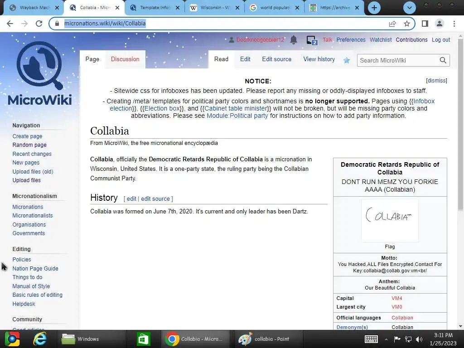This screenshot has width=464, height=348.
Task: Open the Election box template link
Action: point(162,108)
